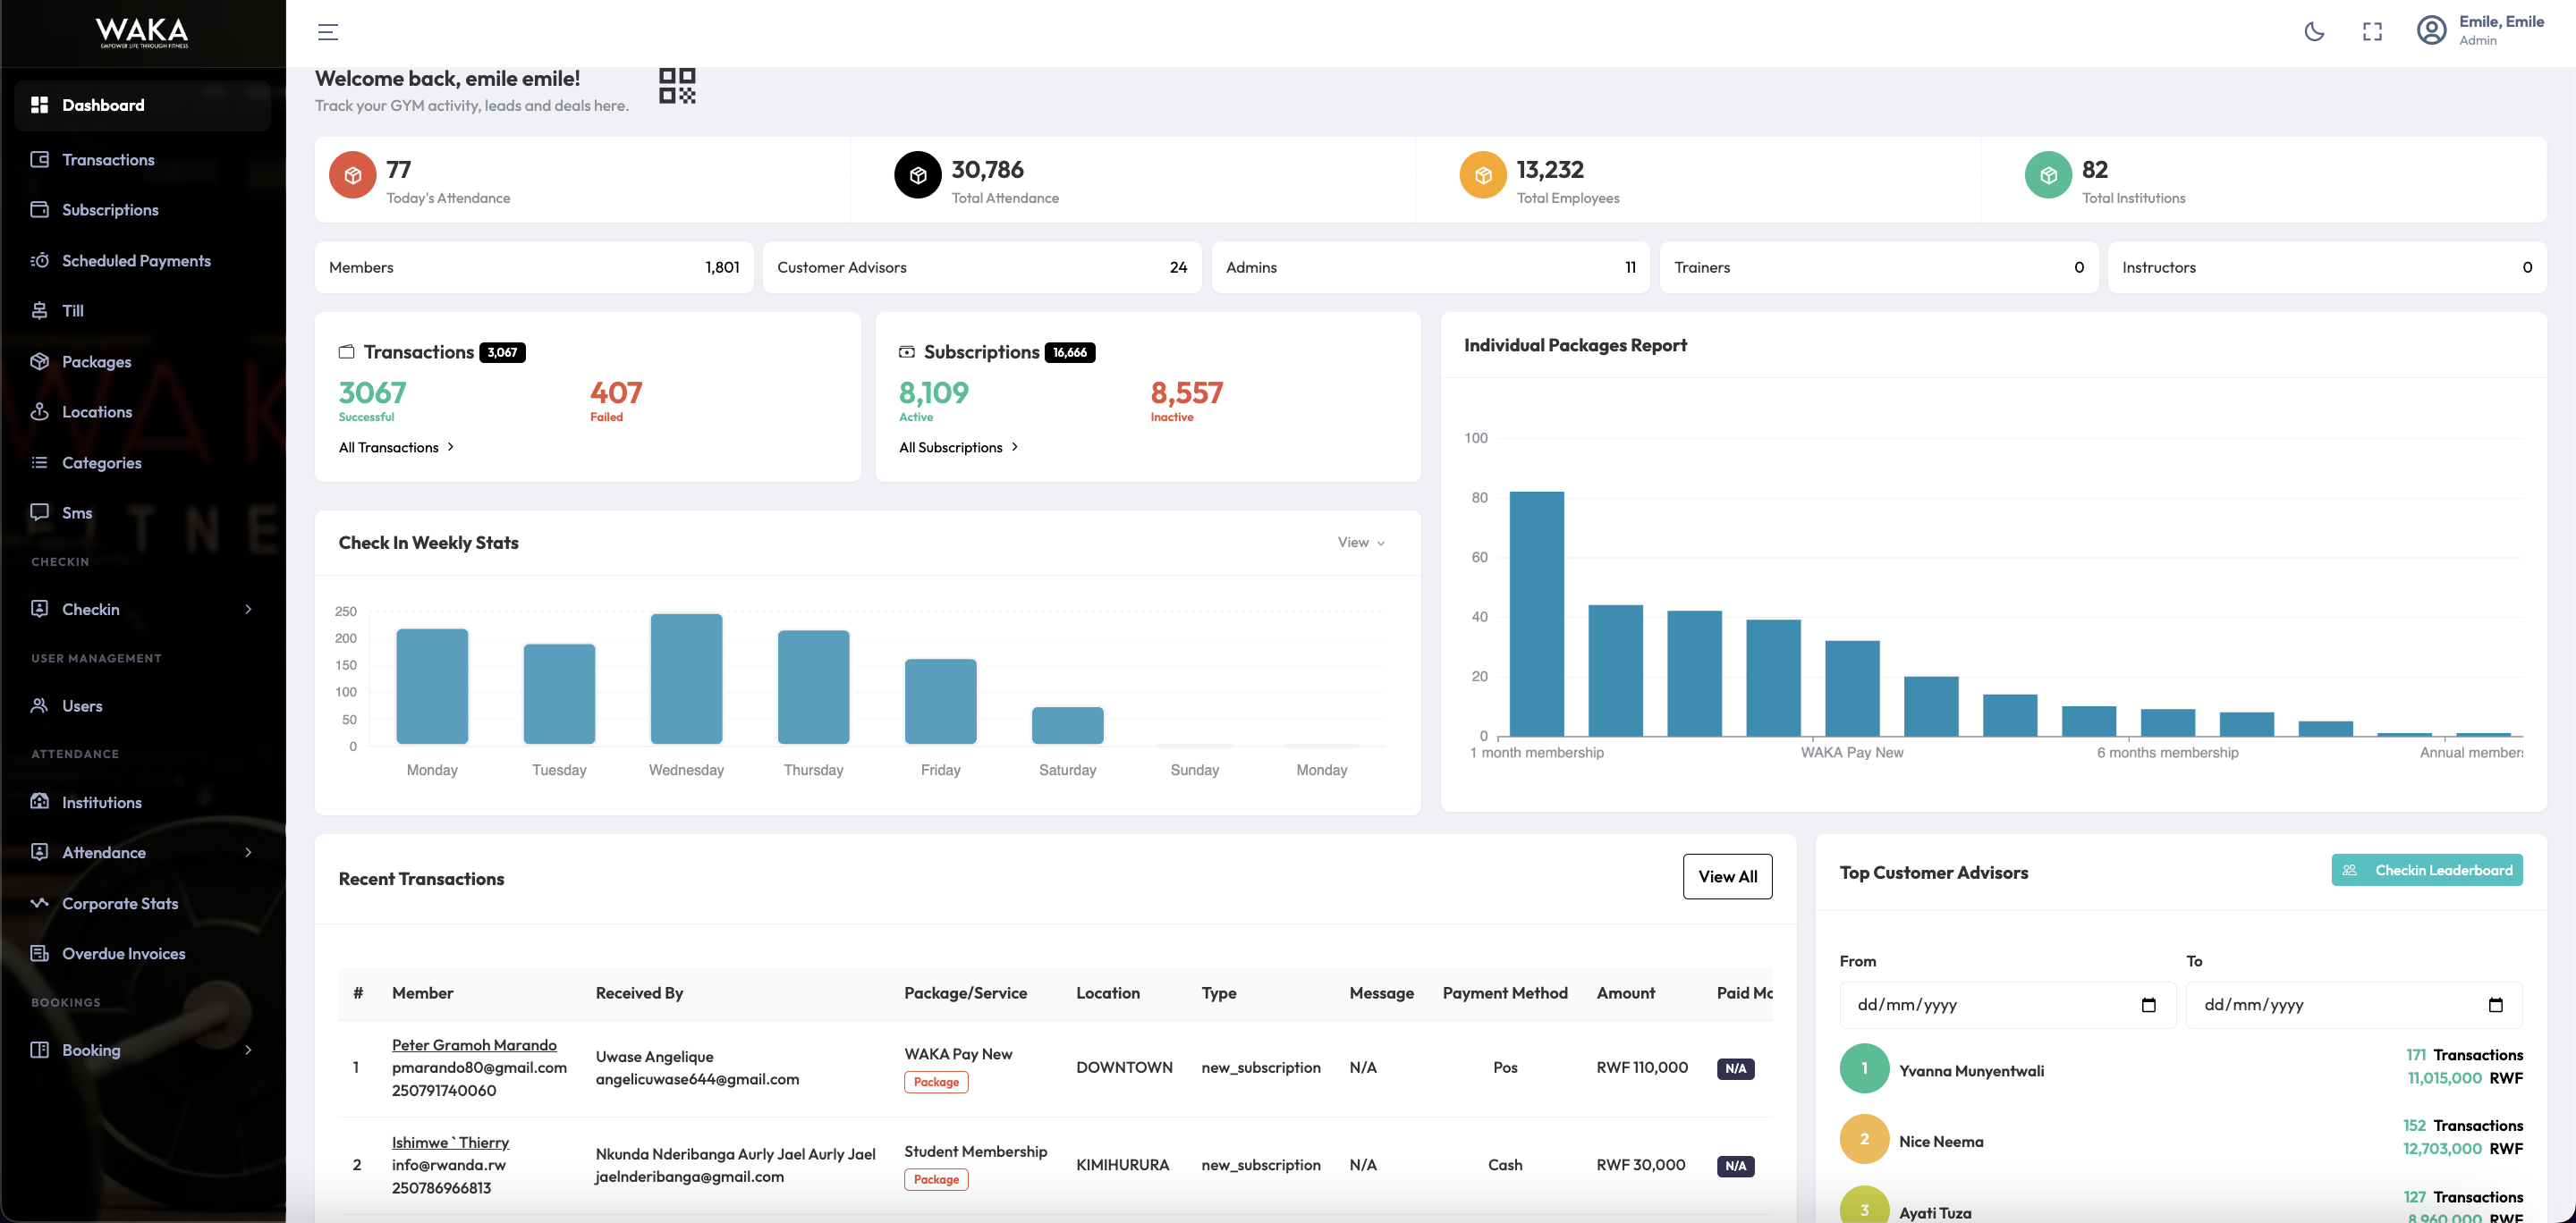The height and width of the screenshot is (1223, 2576).
Task: Expand the Checkin sidebar chevron
Action: click(248, 609)
